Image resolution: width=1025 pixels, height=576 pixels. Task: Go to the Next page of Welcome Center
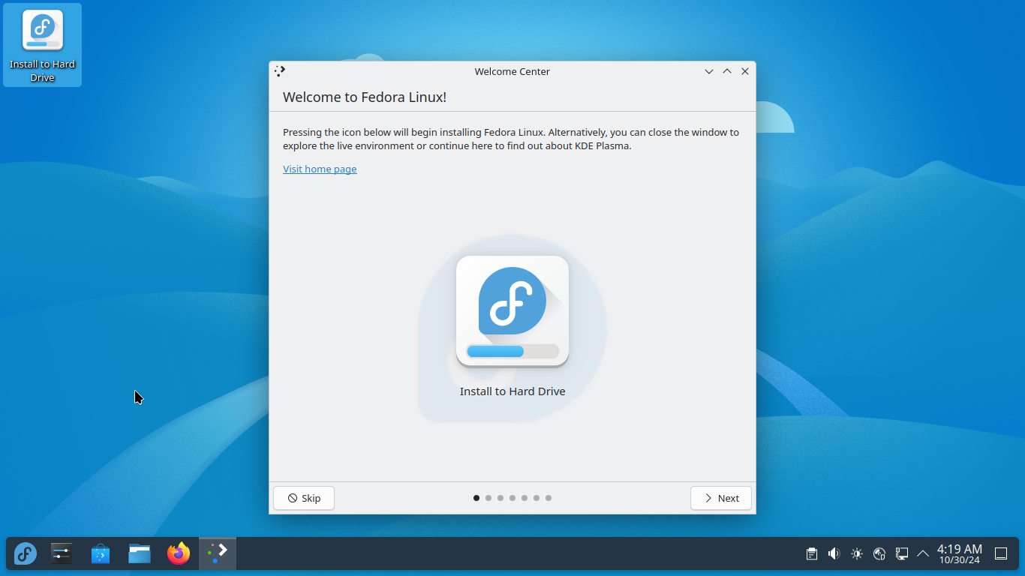721,498
